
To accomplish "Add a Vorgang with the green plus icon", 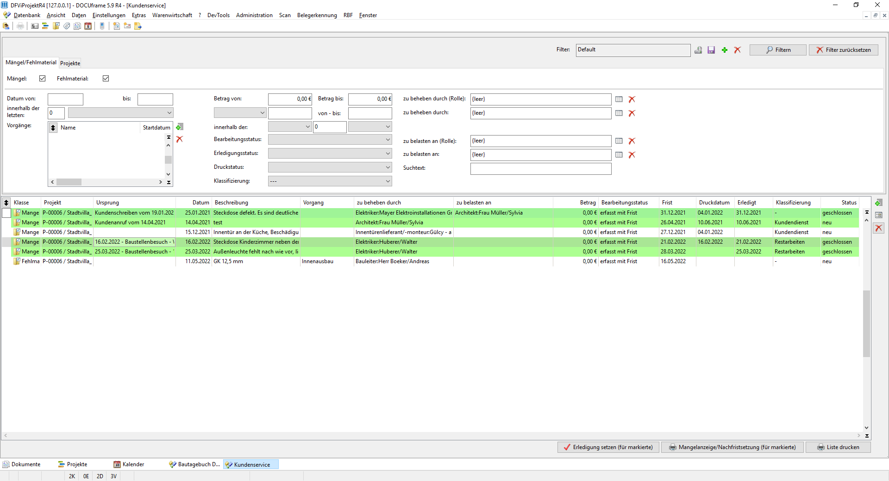I will tap(180, 127).
